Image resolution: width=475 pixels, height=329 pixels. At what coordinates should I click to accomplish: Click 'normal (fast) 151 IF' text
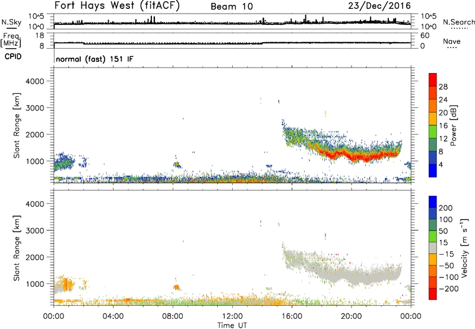[x=94, y=59]
